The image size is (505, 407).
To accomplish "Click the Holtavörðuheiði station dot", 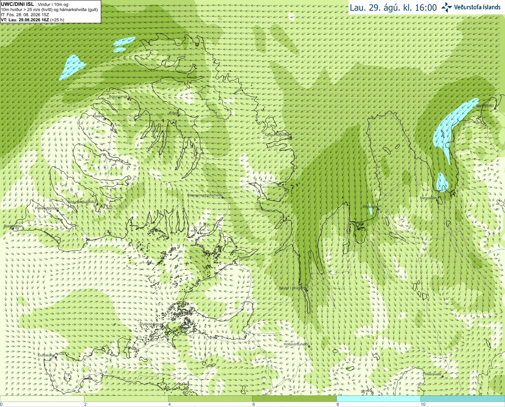I will (309, 347).
